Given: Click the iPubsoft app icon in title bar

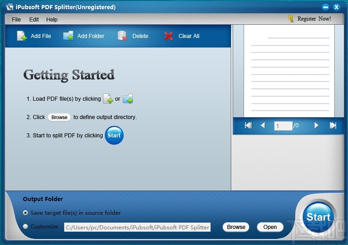Looking at the screenshot, I should [x=10, y=7].
